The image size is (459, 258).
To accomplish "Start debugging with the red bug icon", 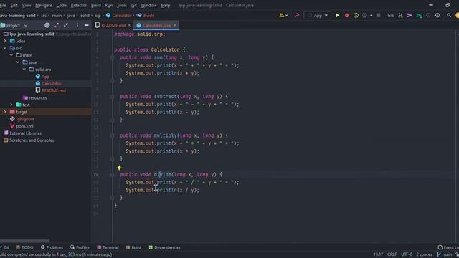I will coord(346,16).
